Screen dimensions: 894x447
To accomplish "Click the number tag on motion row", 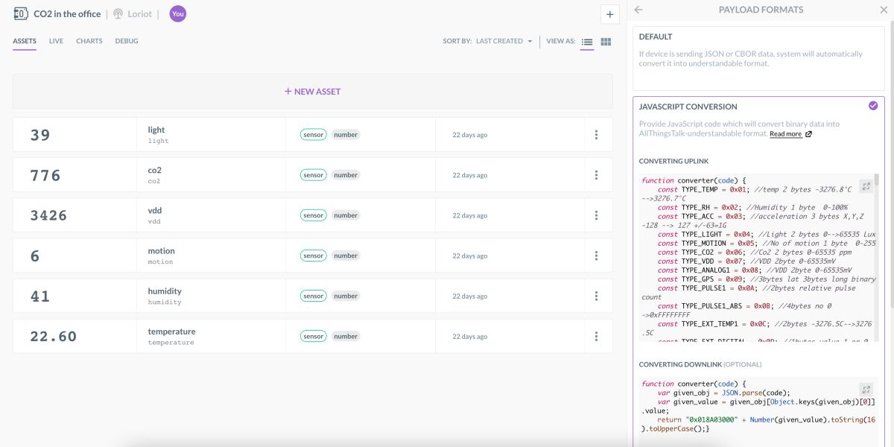I will click(346, 256).
